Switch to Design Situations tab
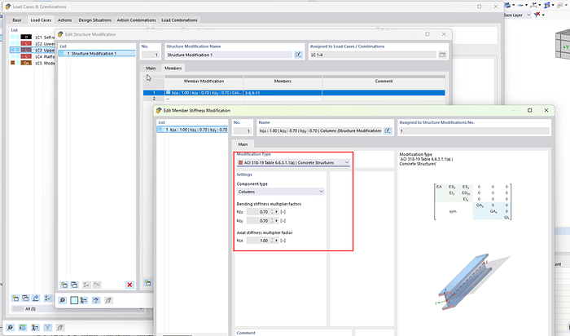This screenshot has height=336, width=570. coord(94,19)
